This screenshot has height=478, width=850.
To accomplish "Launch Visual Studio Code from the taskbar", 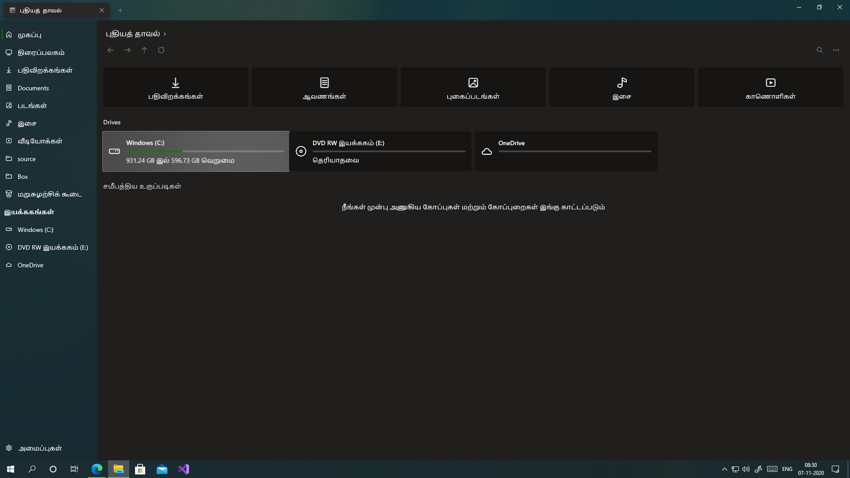I will pyautogui.click(x=184, y=469).
